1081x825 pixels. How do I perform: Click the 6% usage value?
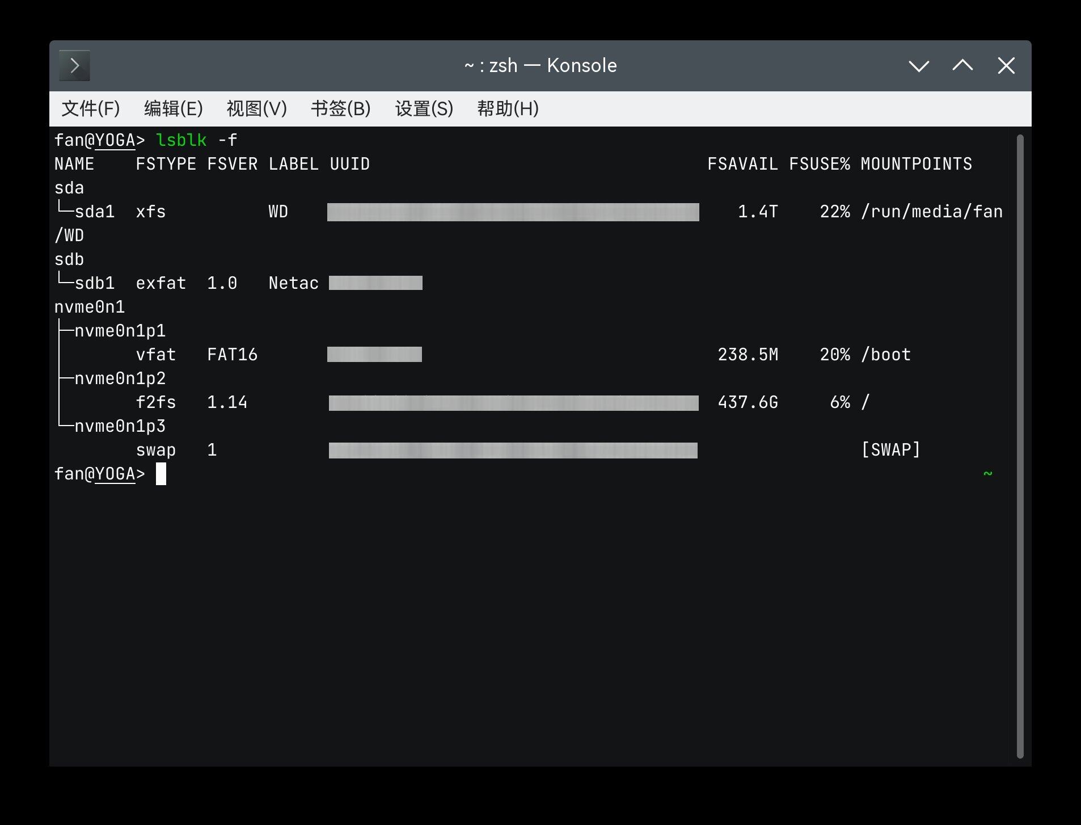pyautogui.click(x=840, y=402)
